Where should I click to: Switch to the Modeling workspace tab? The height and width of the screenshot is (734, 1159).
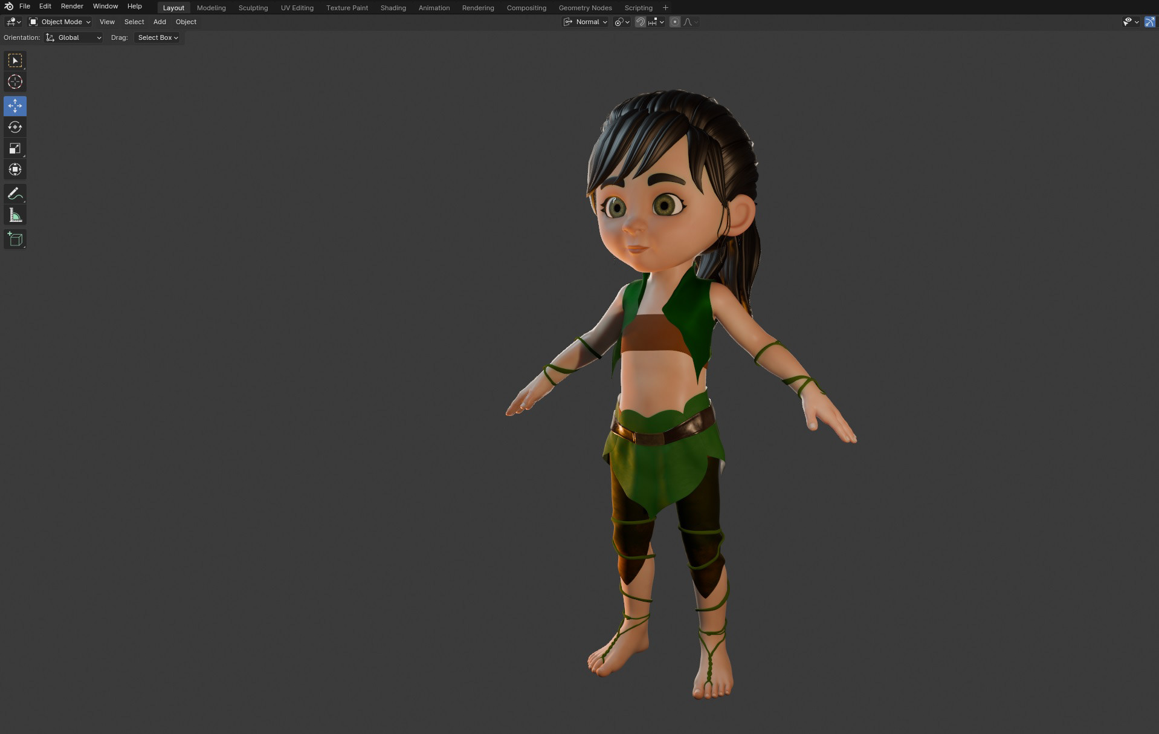211,8
